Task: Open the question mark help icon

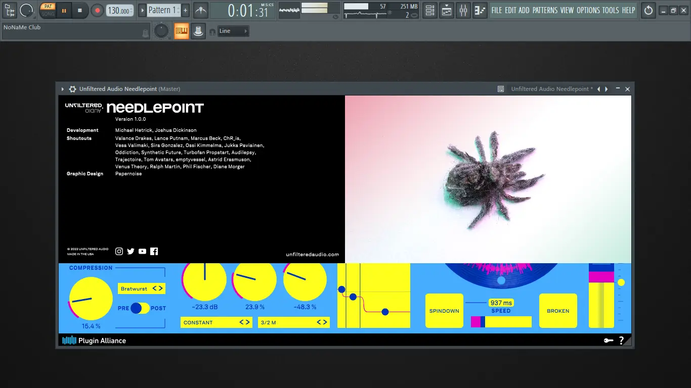Action: coord(621,341)
